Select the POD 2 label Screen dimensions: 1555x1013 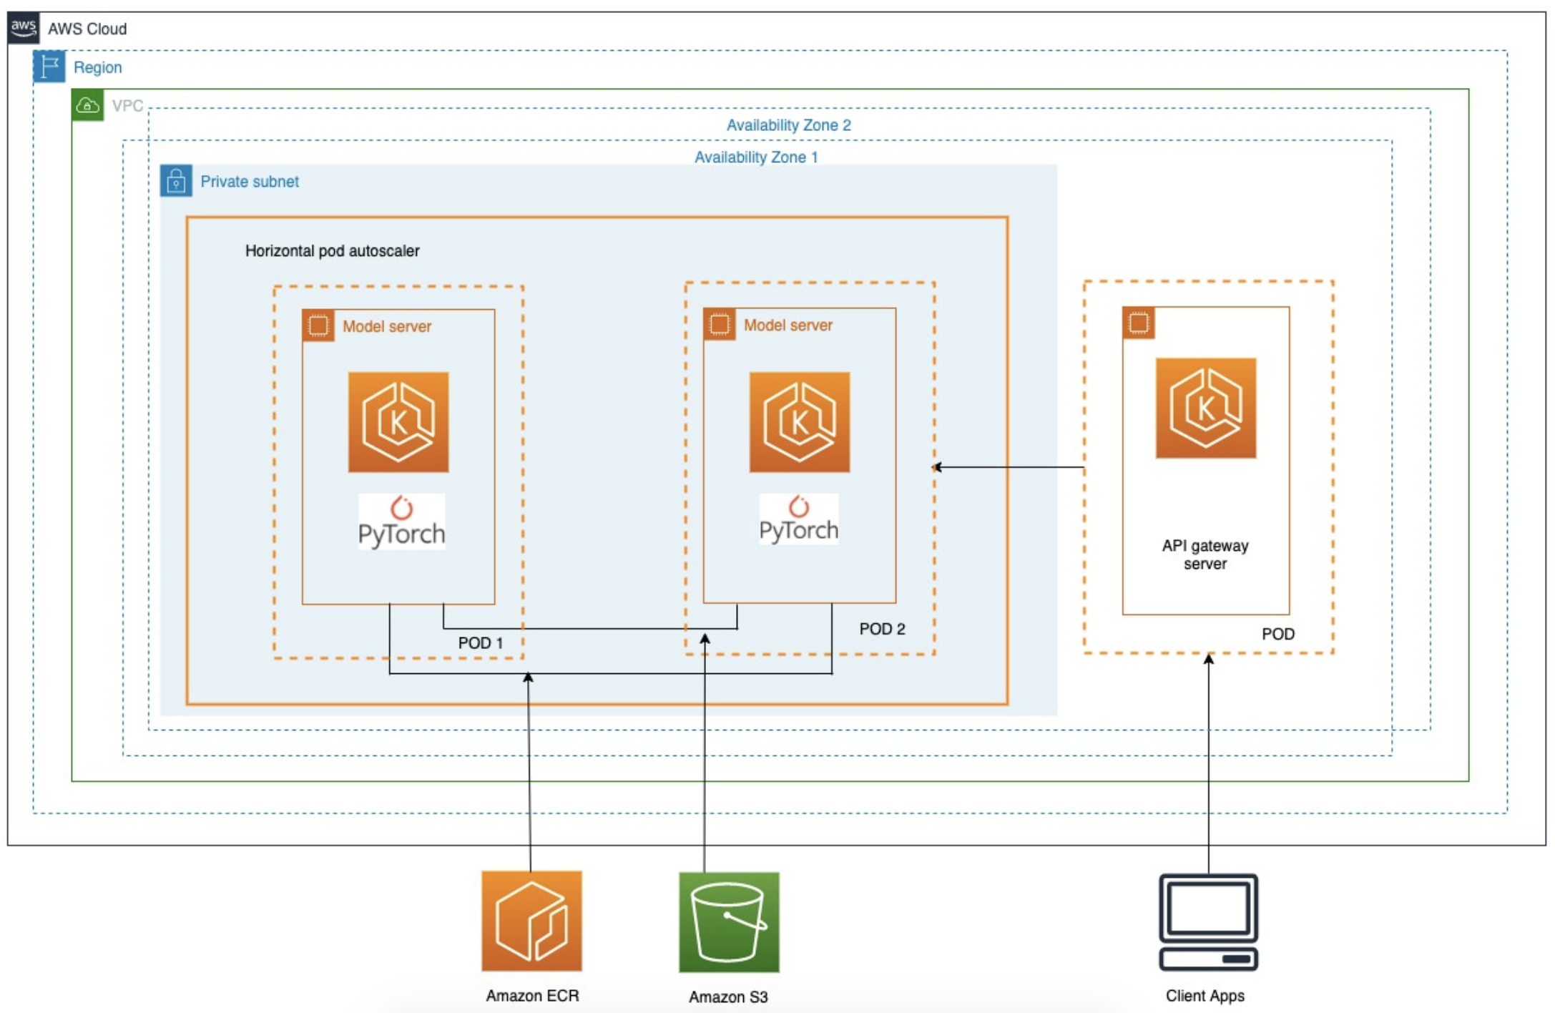(882, 629)
